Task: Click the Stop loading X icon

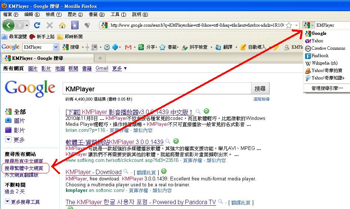Action: click(x=50, y=25)
